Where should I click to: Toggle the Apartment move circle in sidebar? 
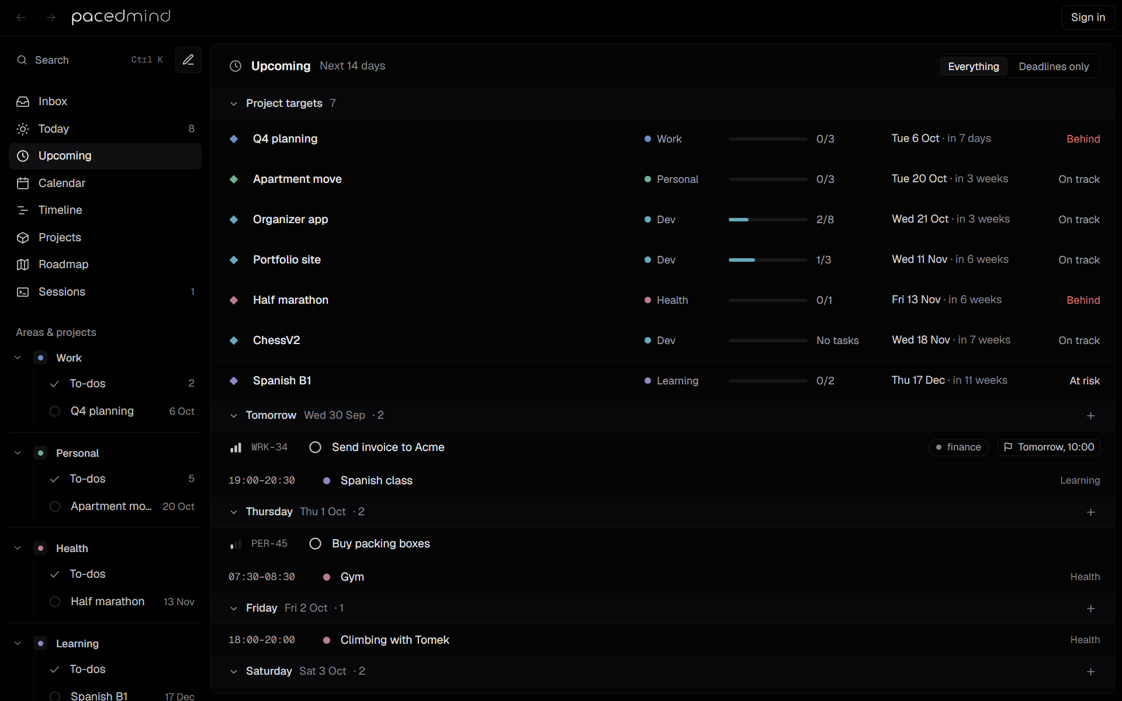click(55, 506)
